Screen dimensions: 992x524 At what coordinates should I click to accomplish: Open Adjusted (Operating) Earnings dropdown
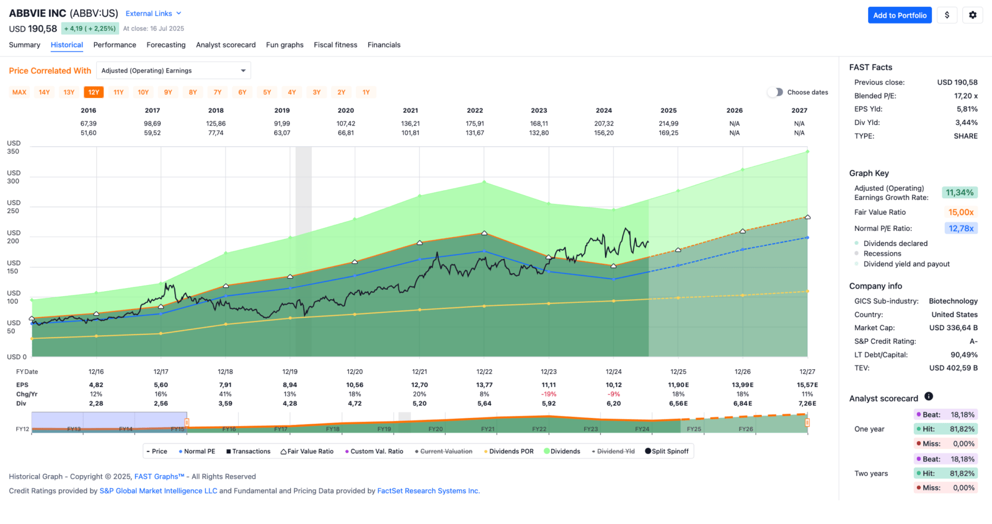pos(174,71)
